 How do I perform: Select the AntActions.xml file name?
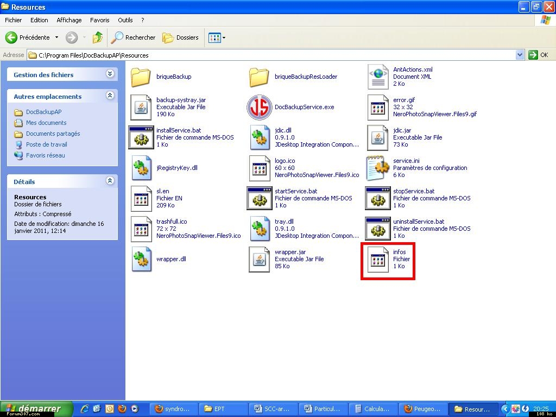coord(413,69)
